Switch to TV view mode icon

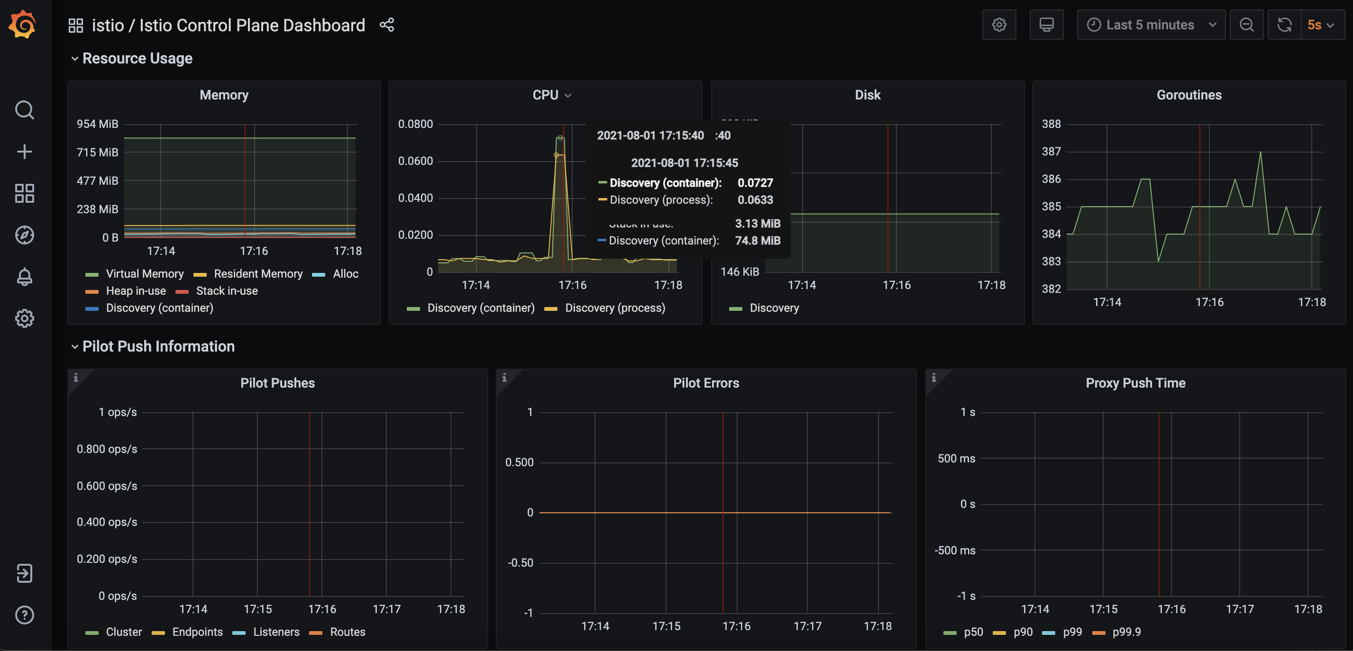point(1046,25)
